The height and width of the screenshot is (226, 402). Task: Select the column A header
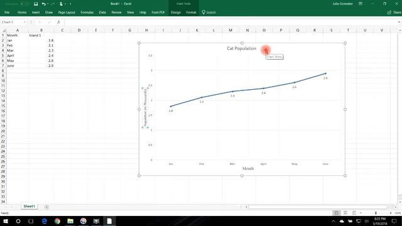18,30
